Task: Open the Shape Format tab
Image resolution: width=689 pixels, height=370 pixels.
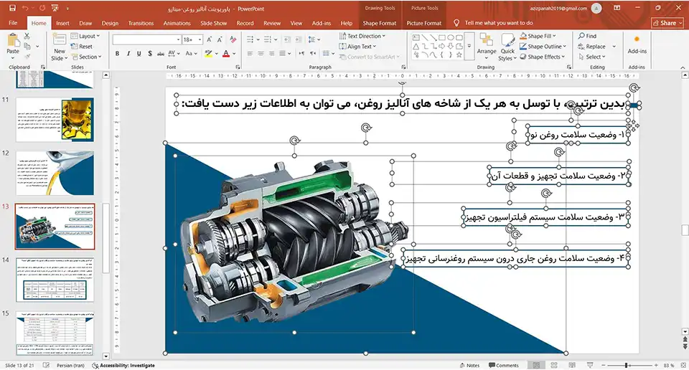Action: click(379, 23)
